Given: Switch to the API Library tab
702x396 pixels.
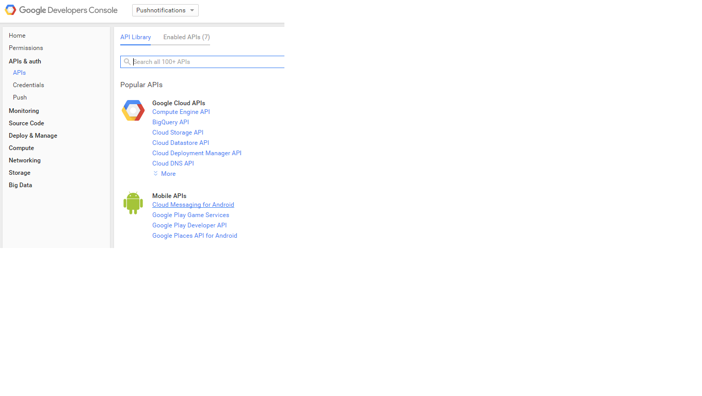Looking at the screenshot, I should pos(136,37).
